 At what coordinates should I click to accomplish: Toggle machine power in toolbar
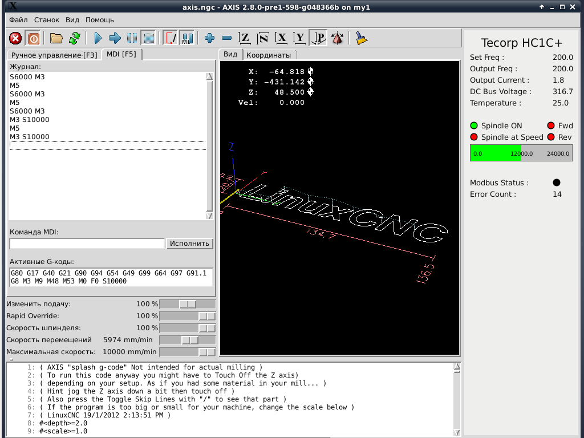tap(34, 38)
